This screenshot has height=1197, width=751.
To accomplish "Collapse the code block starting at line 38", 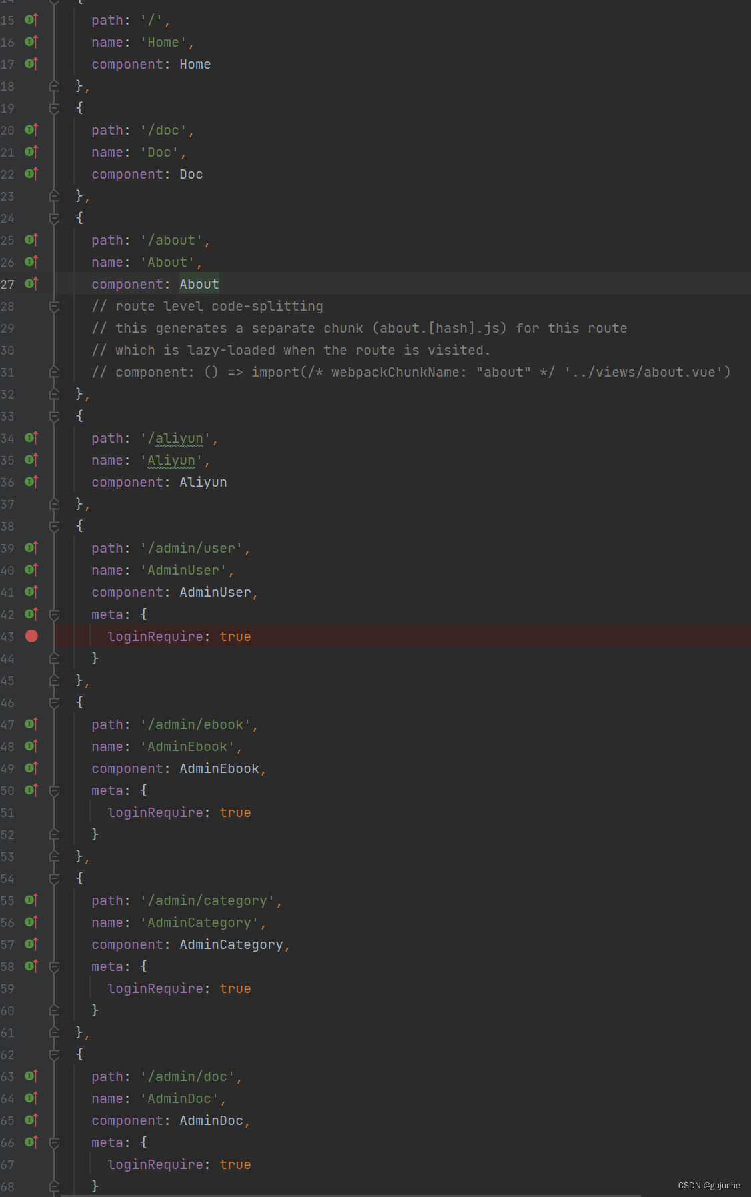I will 55,526.
